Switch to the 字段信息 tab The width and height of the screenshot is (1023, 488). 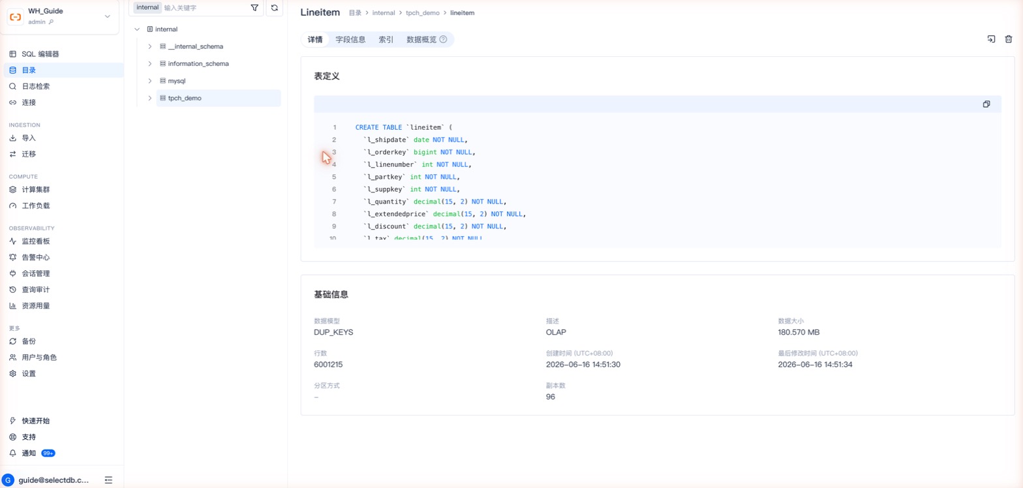tap(350, 39)
